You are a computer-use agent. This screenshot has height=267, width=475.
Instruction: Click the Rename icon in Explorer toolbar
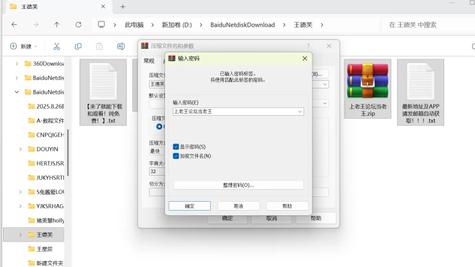pyautogui.click(x=121, y=46)
